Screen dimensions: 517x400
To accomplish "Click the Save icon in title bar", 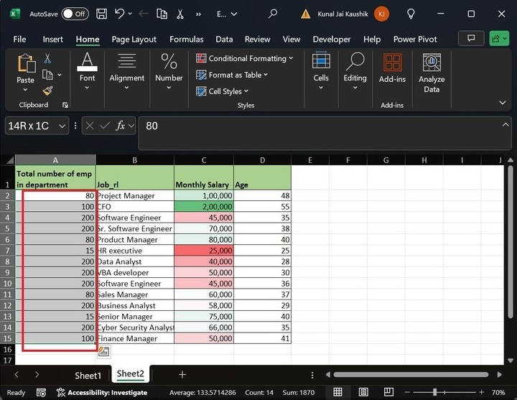I will pos(101,14).
